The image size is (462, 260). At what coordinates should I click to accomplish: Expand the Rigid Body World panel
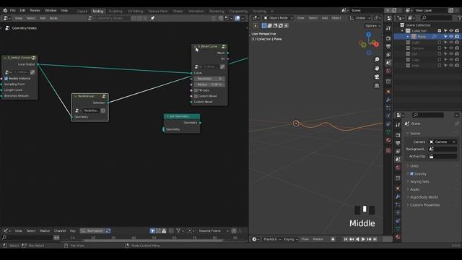424,197
